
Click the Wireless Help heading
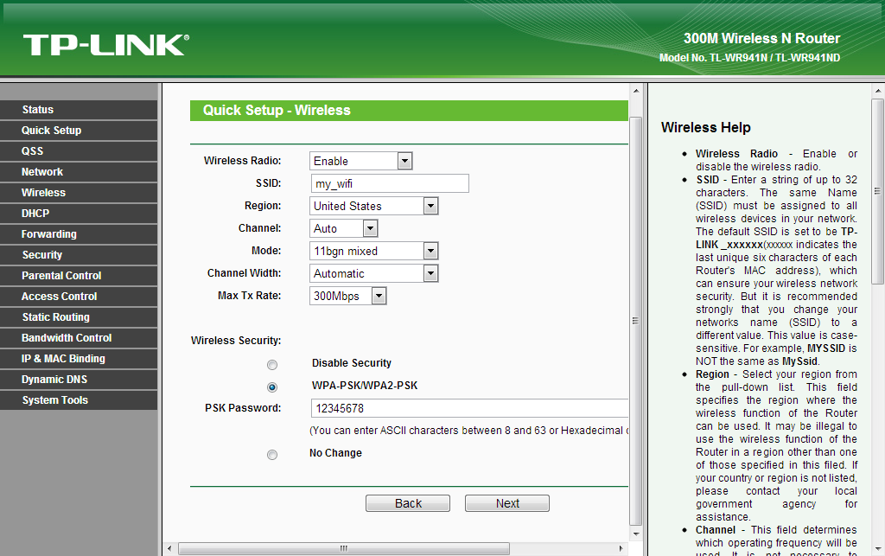click(x=705, y=128)
